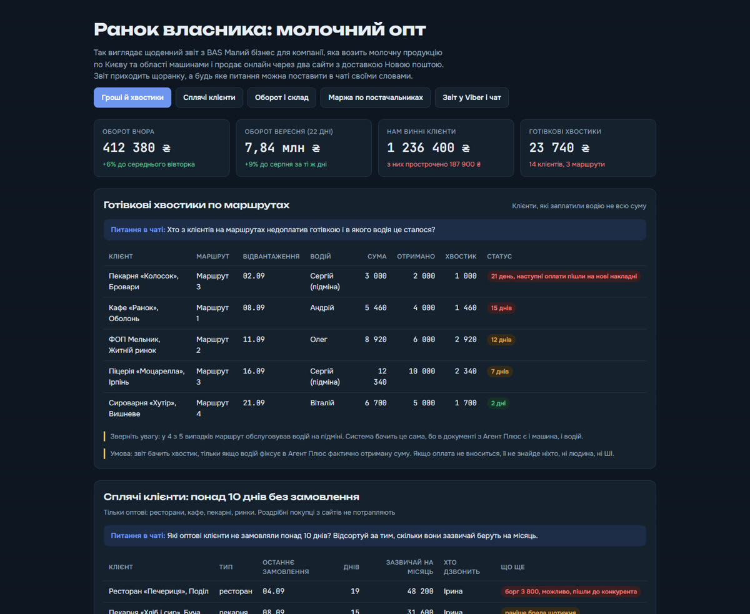This screenshot has height=614, width=750.
Task: Click «з них прострочено 187 900 ₴»
Action: 434,164
